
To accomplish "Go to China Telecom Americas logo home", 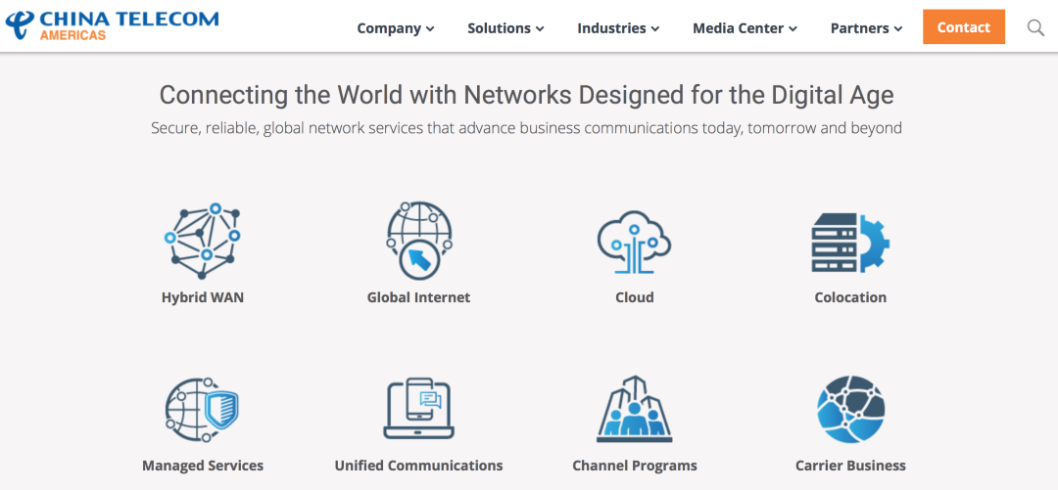I will (112, 25).
